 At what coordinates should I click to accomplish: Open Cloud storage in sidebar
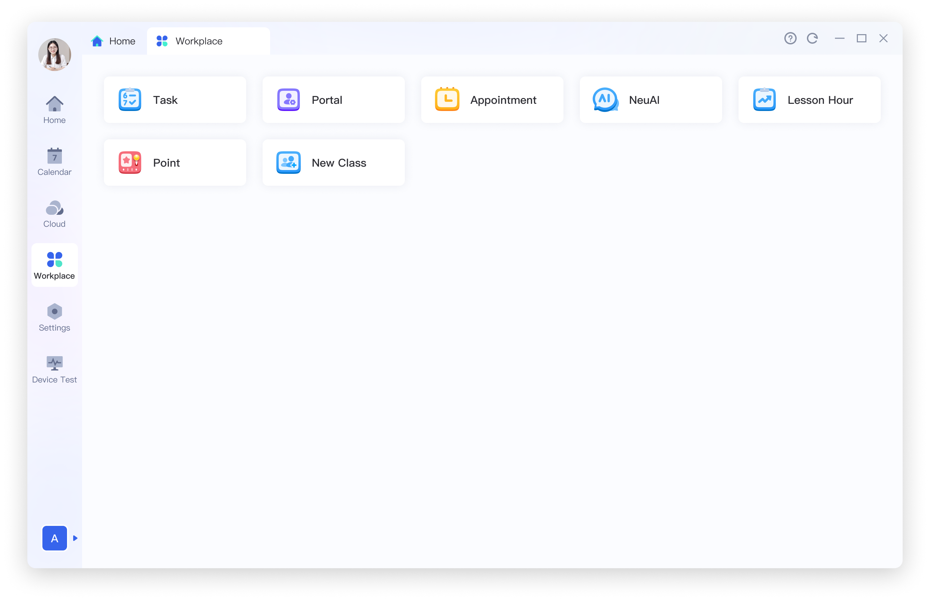[x=54, y=214]
